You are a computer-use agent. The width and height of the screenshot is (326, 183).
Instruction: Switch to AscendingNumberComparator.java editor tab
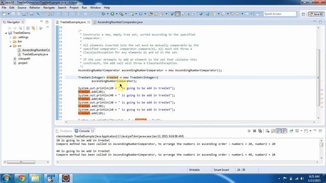(120, 22)
